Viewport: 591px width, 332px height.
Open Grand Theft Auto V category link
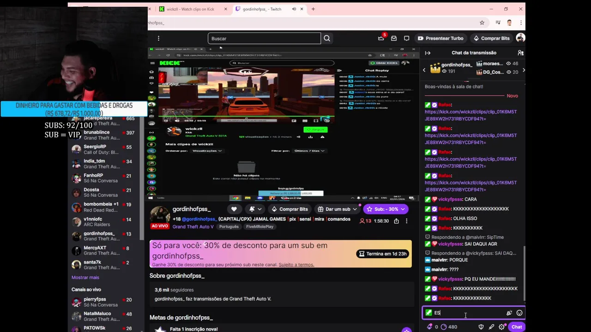coord(193,227)
